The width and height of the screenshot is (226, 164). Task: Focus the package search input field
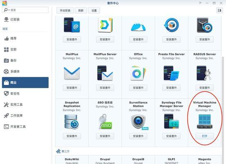25,10
